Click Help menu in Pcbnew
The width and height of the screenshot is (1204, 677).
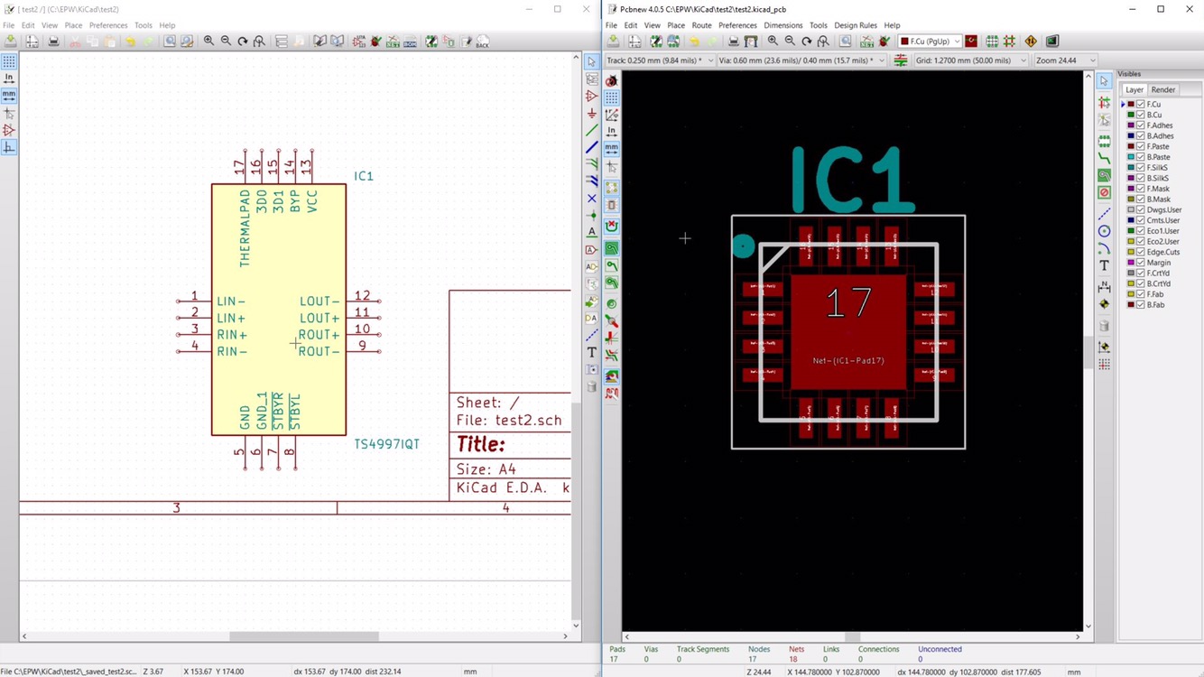point(892,25)
